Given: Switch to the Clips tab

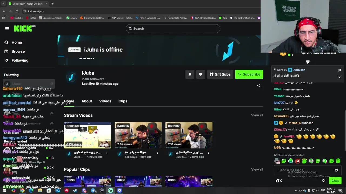Looking at the screenshot, I should tap(123, 101).
